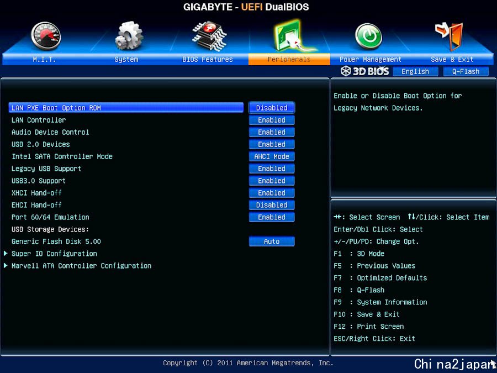Viewport: 497px width, 373px height.
Task: Open the BIOS Features tab
Action: (x=208, y=59)
